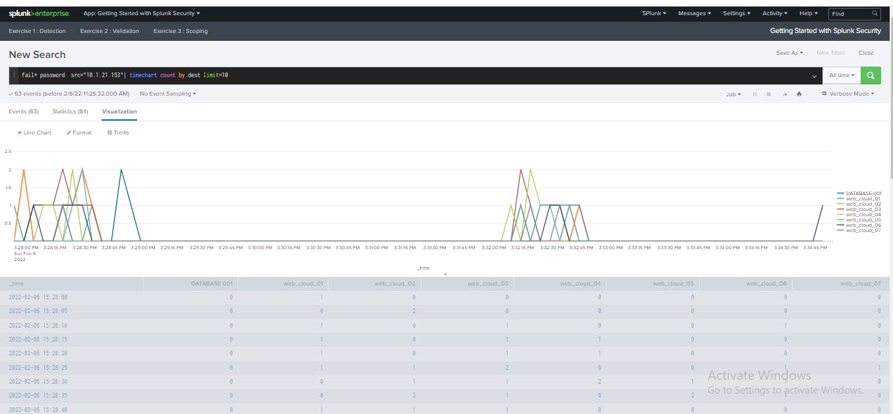
Task: Toggle web_cloud_03 series in the legend
Action: pos(859,209)
